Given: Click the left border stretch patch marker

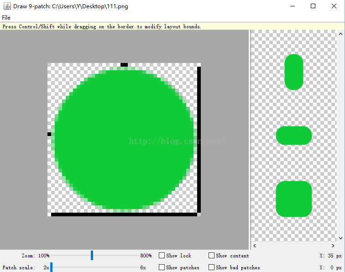Looking at the screenshot, I should point(49,134).
